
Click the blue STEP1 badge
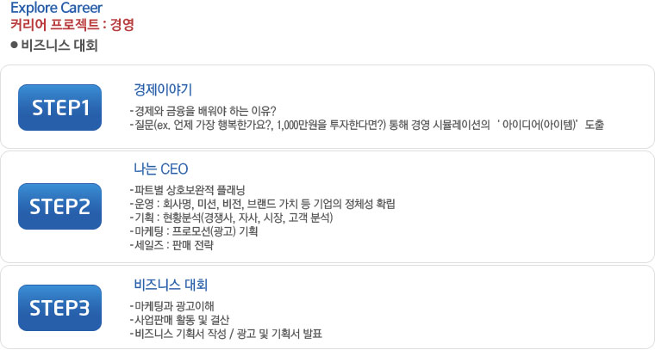pos(60,107)
